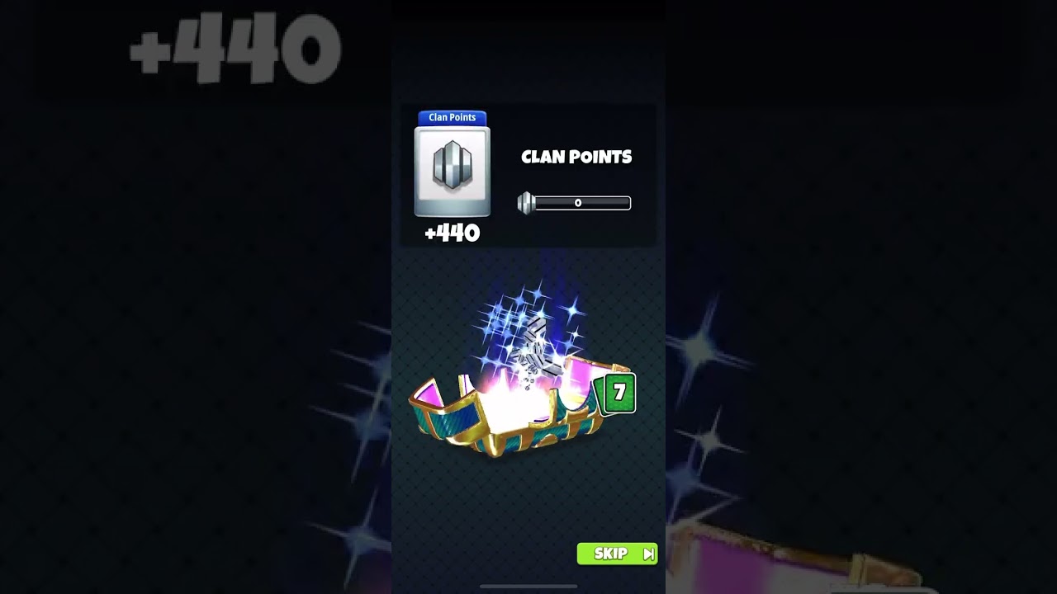Click the 0 value inside progress bar
1057x594 pixels.
(578, 203)
